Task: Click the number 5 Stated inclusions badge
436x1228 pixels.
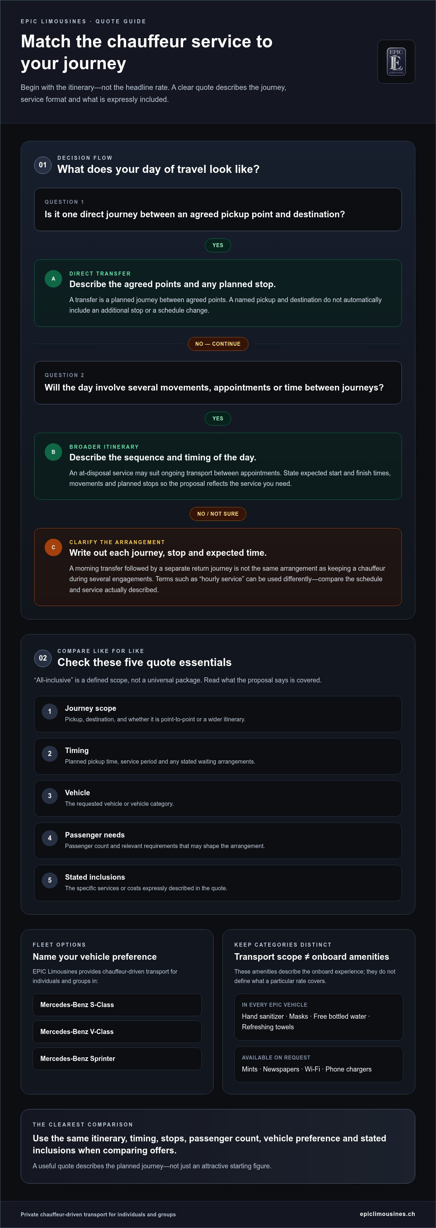Action: coord(49,880)
